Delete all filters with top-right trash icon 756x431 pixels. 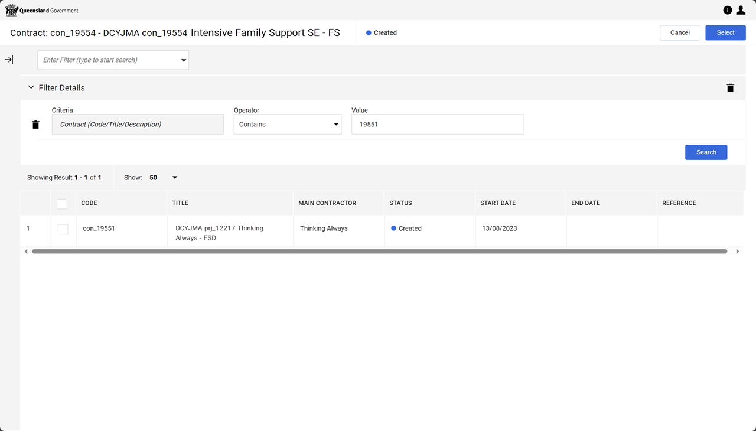(x=731, y=88)
